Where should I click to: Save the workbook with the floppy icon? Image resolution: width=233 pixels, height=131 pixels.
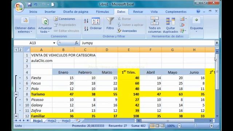pos(29,4)
